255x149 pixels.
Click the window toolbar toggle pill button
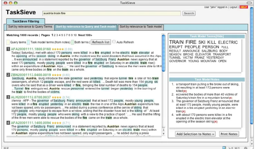(x=249, y=3)
